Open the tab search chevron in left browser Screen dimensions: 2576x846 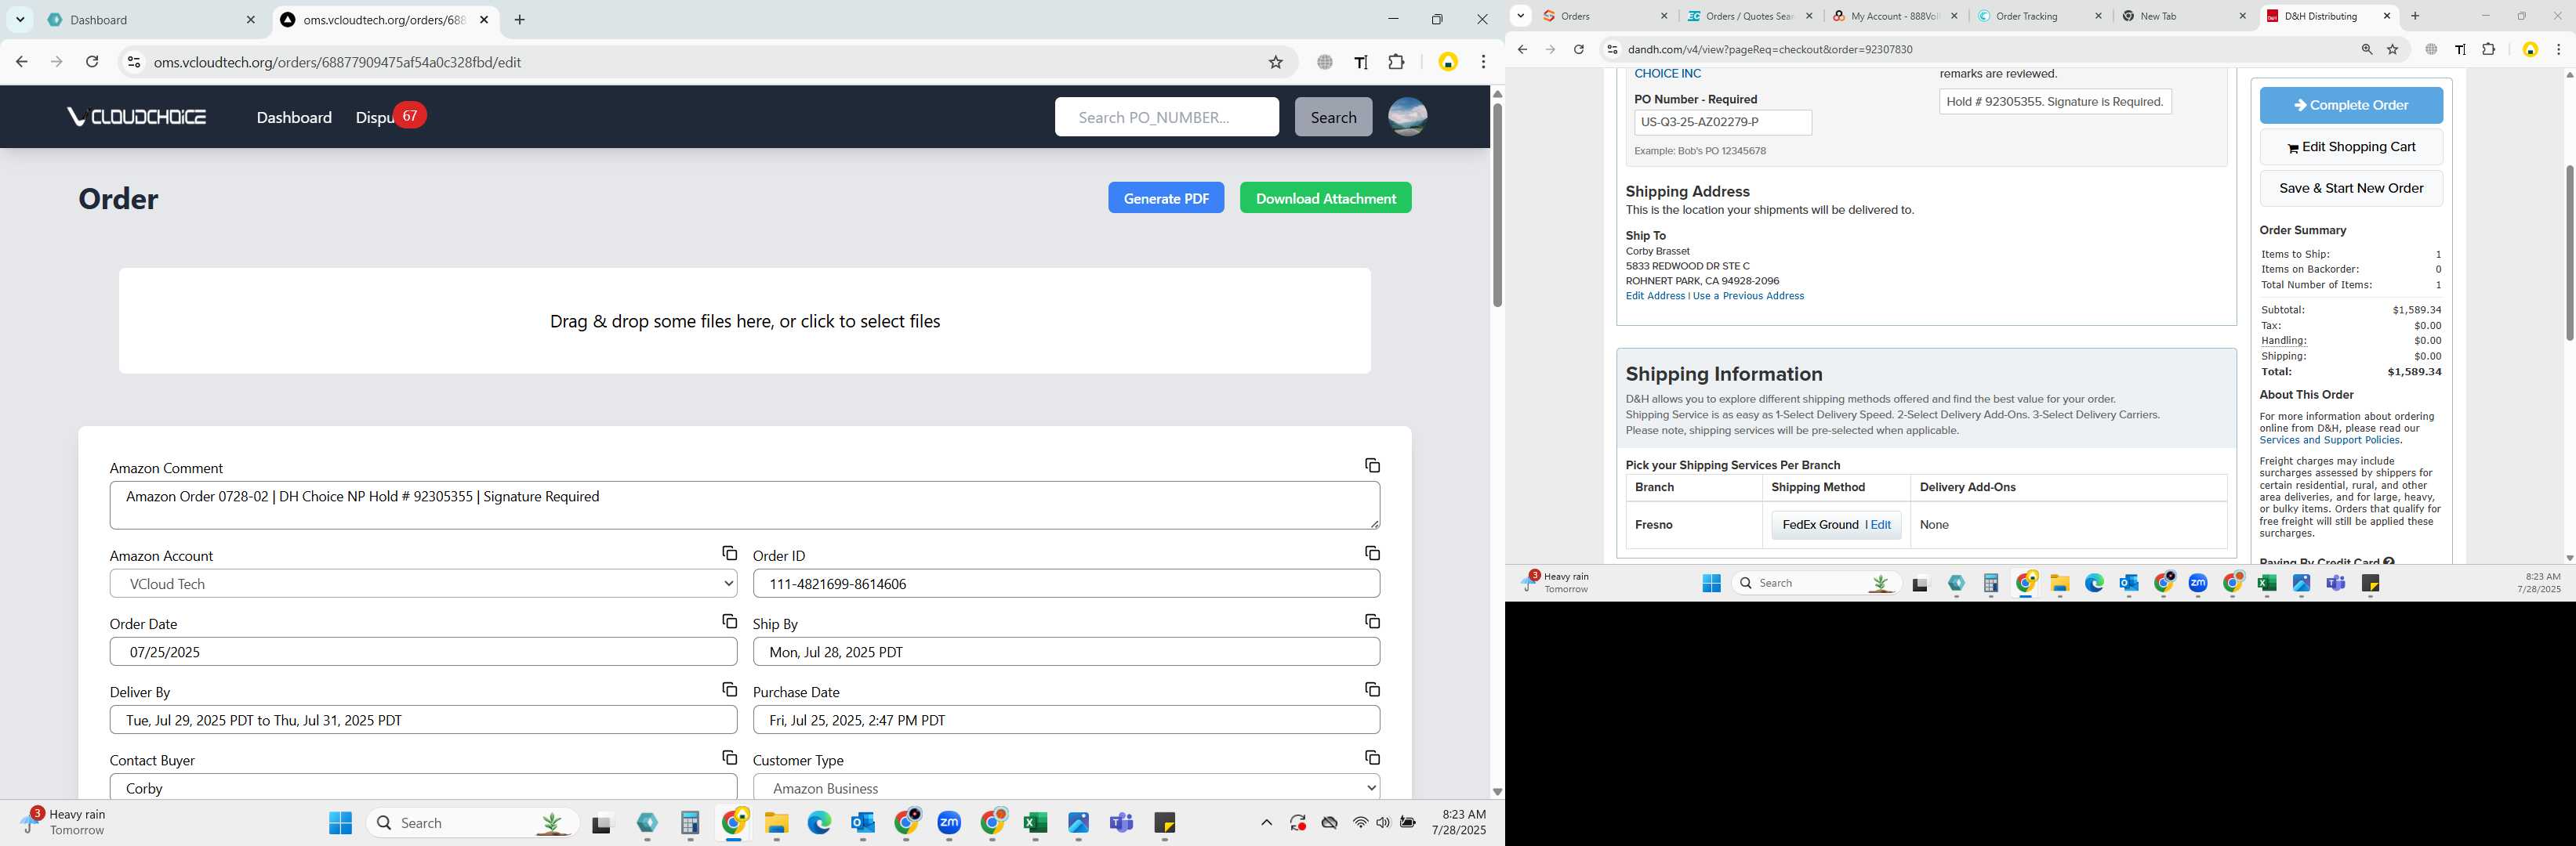point(19,19)
